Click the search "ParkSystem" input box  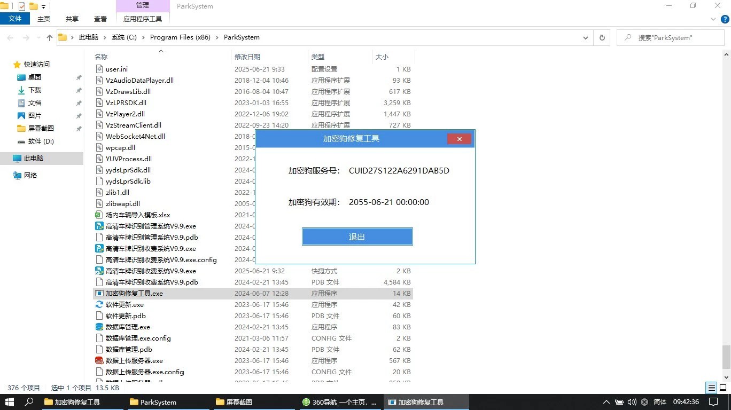[x=671, y=37]
